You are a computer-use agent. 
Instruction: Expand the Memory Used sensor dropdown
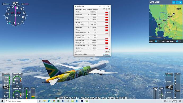[88, 27]
